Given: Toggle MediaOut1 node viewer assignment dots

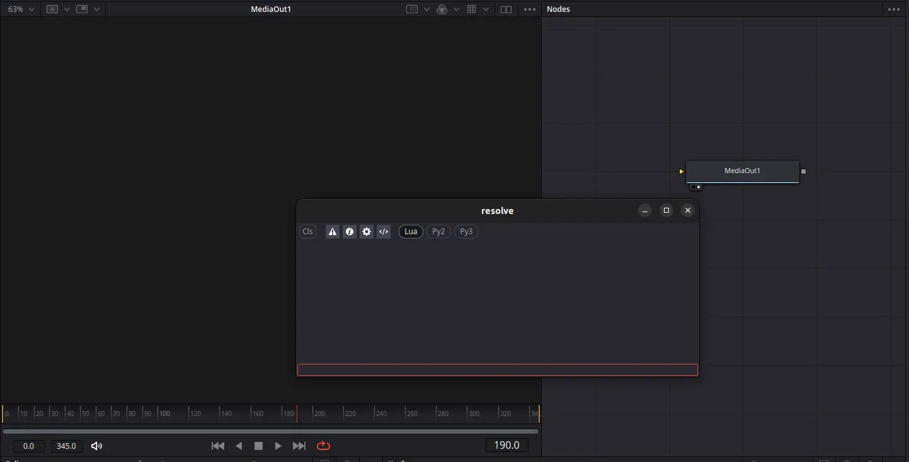Looking at the screenshot, I should coord(696,187).
